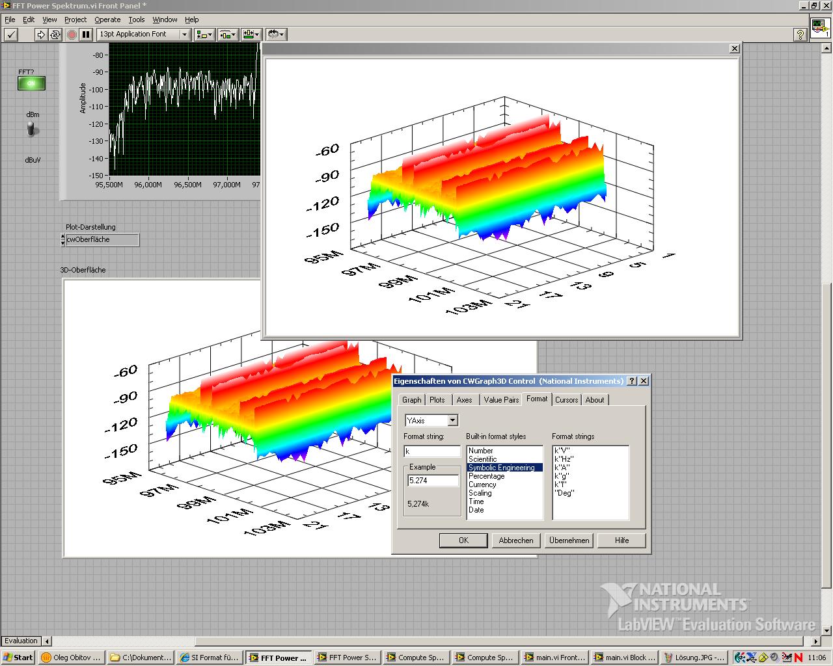833x666 pixels.
Task: Open the File menu
Action: (x=10, y=20)
